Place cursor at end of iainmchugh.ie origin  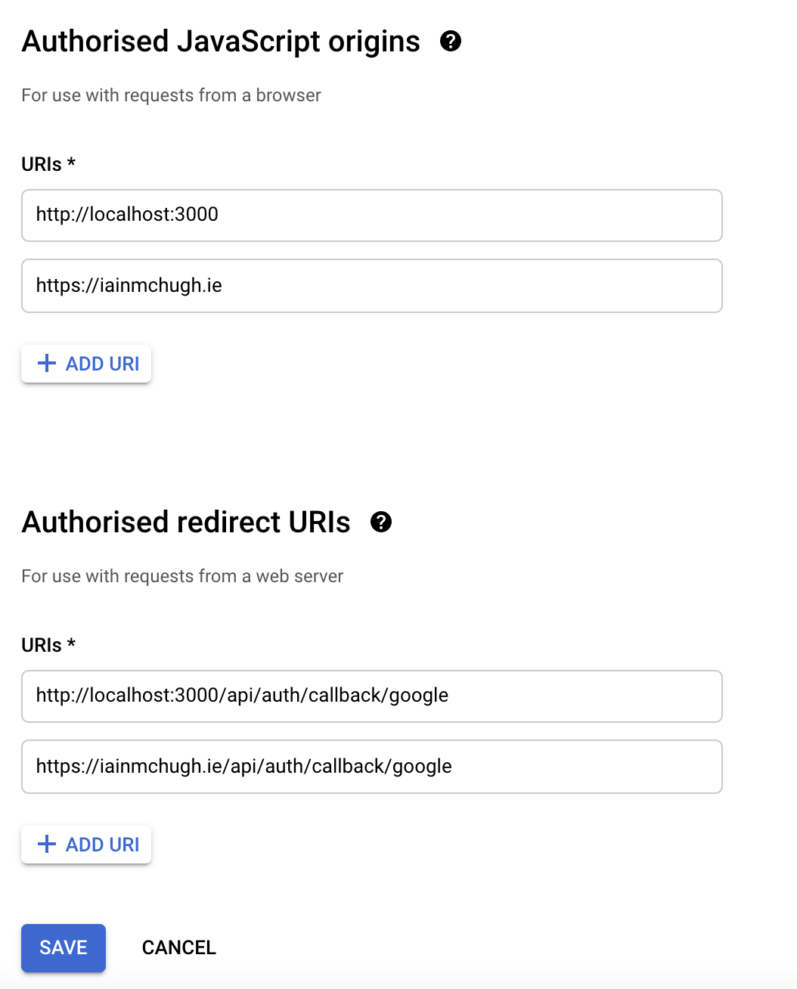(x=224, y=286)
